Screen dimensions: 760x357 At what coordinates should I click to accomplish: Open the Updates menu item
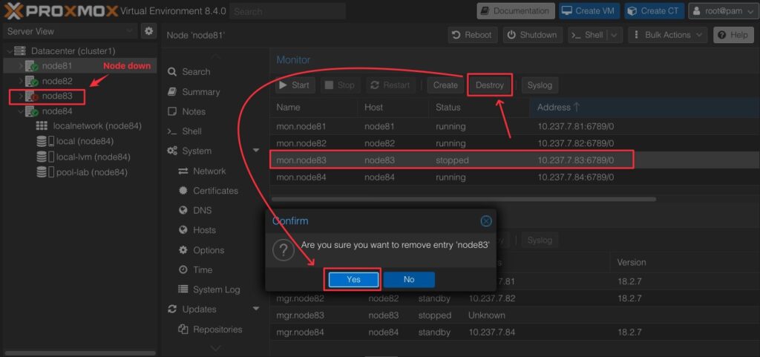pyautogui.click(x=199, y=309)
